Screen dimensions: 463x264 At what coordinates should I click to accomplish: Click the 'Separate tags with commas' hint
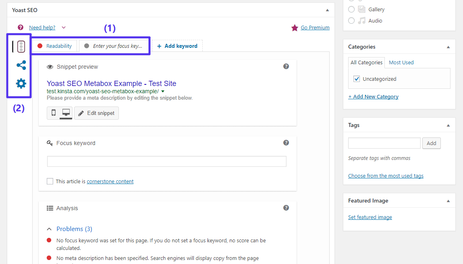[x=379, y=158]
